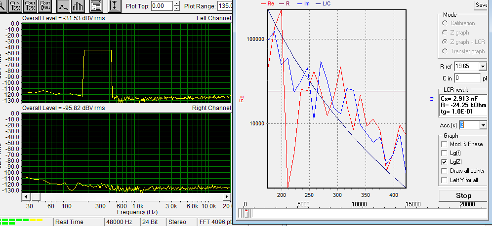Click the spectrum scrollbar right arrow

[x=226, y=196]
